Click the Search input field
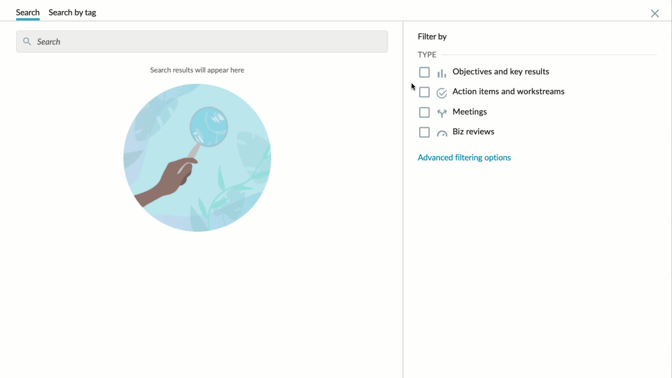This screenshot has height=378, width=672. click(x=202, y=42)
